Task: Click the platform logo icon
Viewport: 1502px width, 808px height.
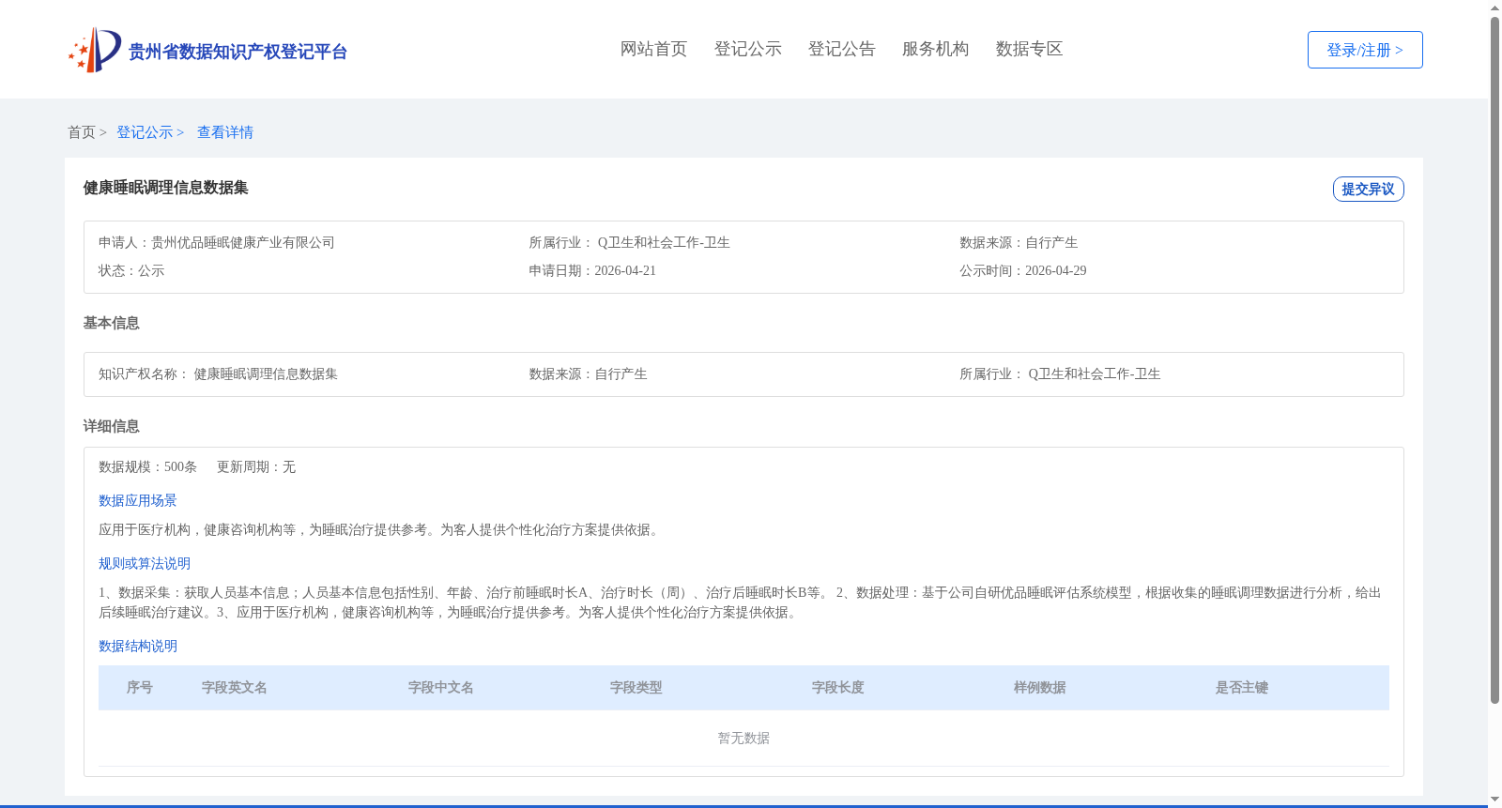Action: click(95, 50)
